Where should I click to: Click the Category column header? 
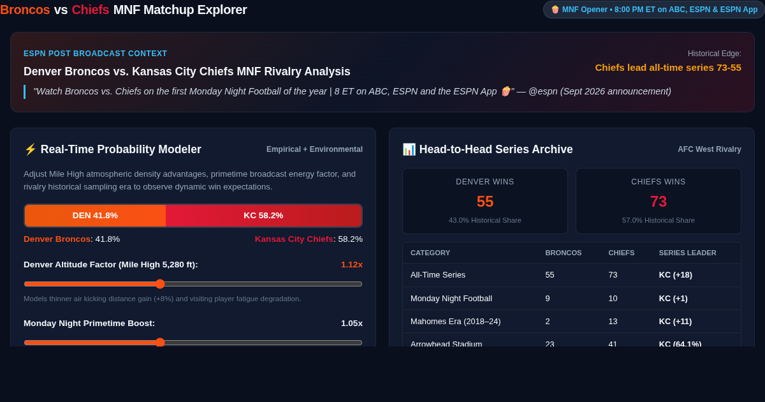(x=429, y=253)
